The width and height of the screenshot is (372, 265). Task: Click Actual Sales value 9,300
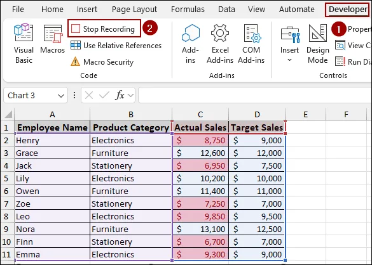[x=200, y=255]
